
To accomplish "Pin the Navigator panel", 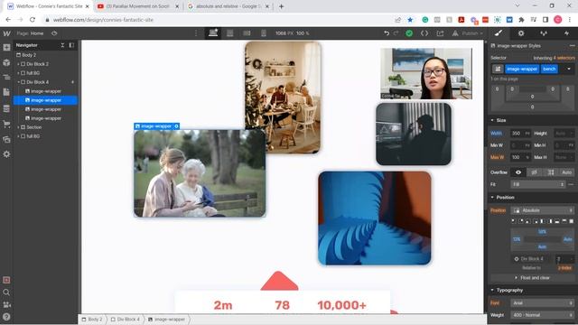I will (71, 45).
